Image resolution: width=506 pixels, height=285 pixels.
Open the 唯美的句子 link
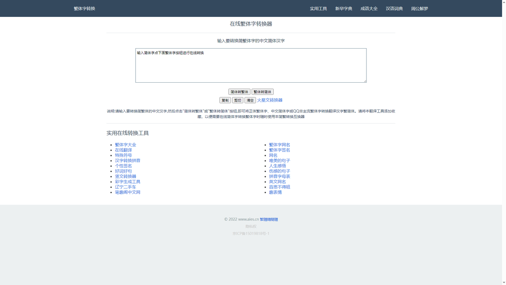pos(279,160)
